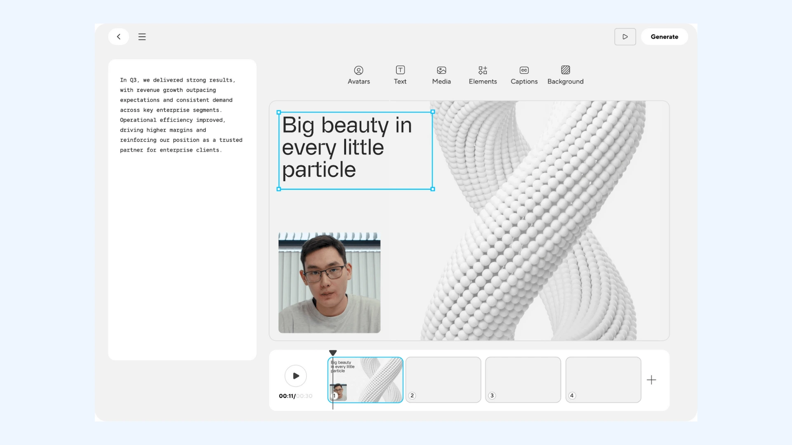This screenshot has width=792, height=445.
Task: Open the Media library
Action: [x=441, y=75]
